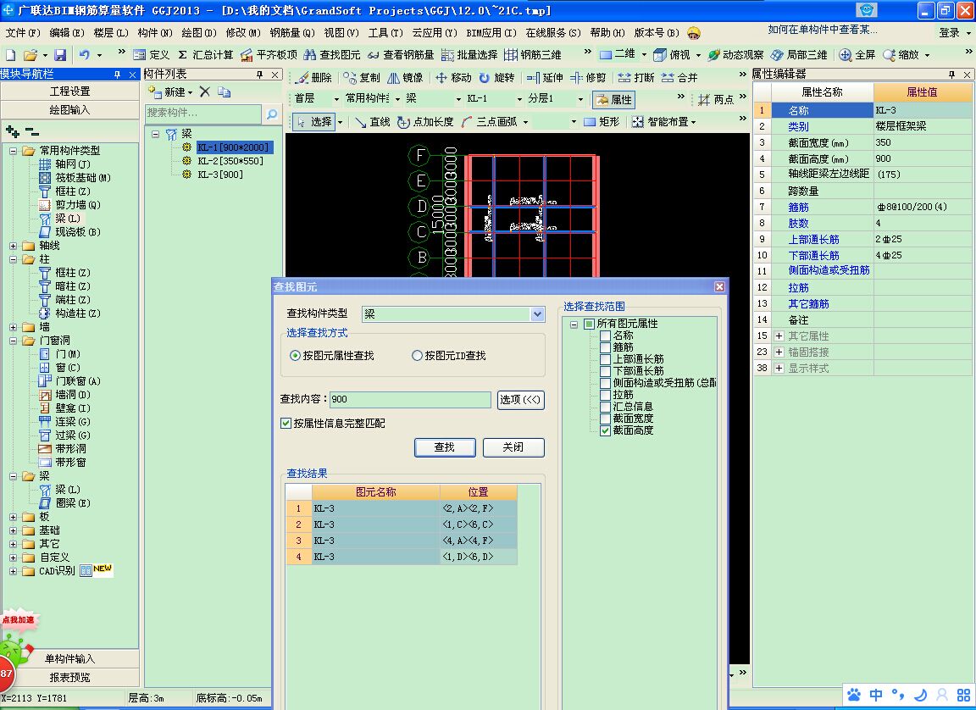Open the 文件(F) menu
The width and height of the screenshot is (976, 710).
(x=22, y=32)
